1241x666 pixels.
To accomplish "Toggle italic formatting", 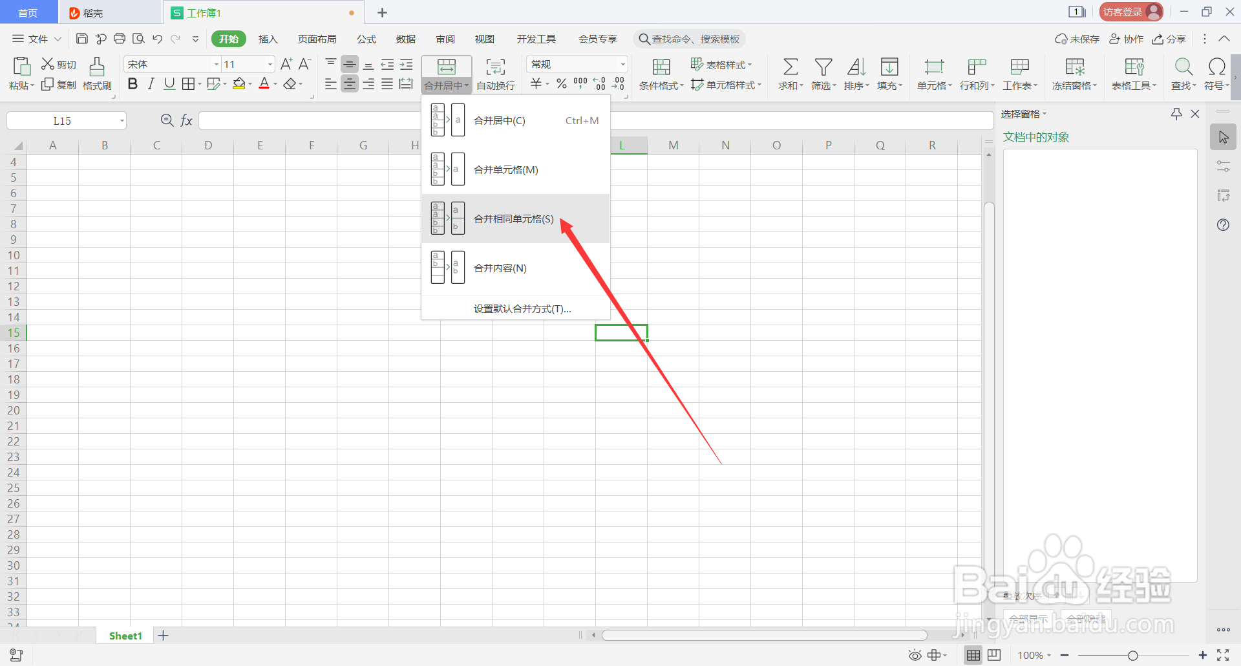I will tap(151, 83).
